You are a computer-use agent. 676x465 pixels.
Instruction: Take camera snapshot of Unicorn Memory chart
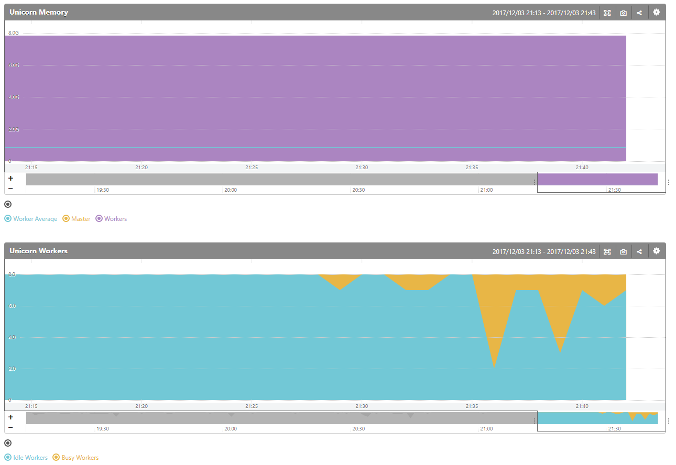click(x=623, y=13)
